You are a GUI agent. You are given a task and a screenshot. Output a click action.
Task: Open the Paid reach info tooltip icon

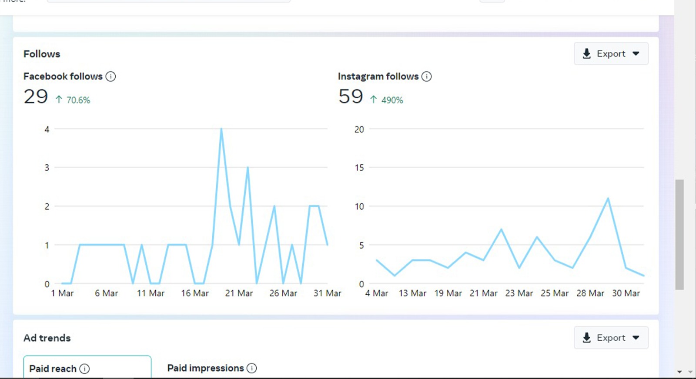tap(85, 369)
